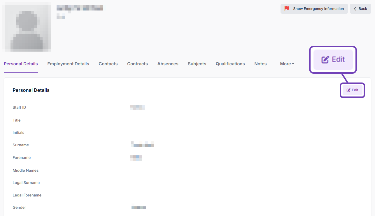Go to the Contracts tab

click(137, 64)
